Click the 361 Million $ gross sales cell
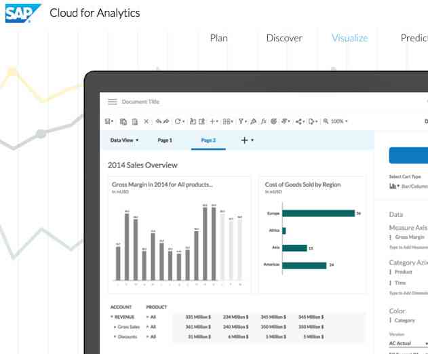The width and height of the screenshot is (428, 354). point(198,327)
